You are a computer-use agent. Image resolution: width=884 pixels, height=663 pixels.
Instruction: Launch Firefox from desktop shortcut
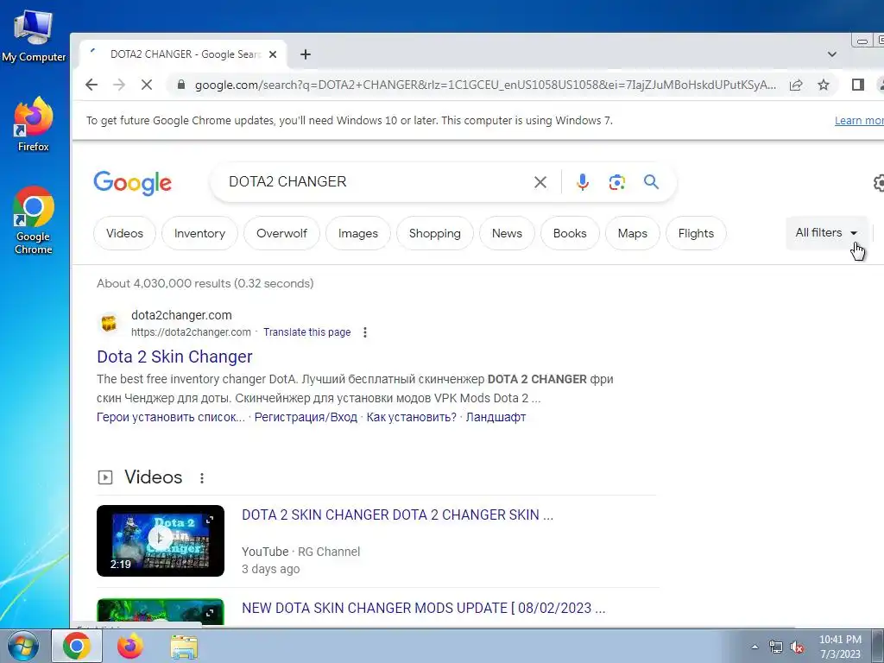point(34,124)
